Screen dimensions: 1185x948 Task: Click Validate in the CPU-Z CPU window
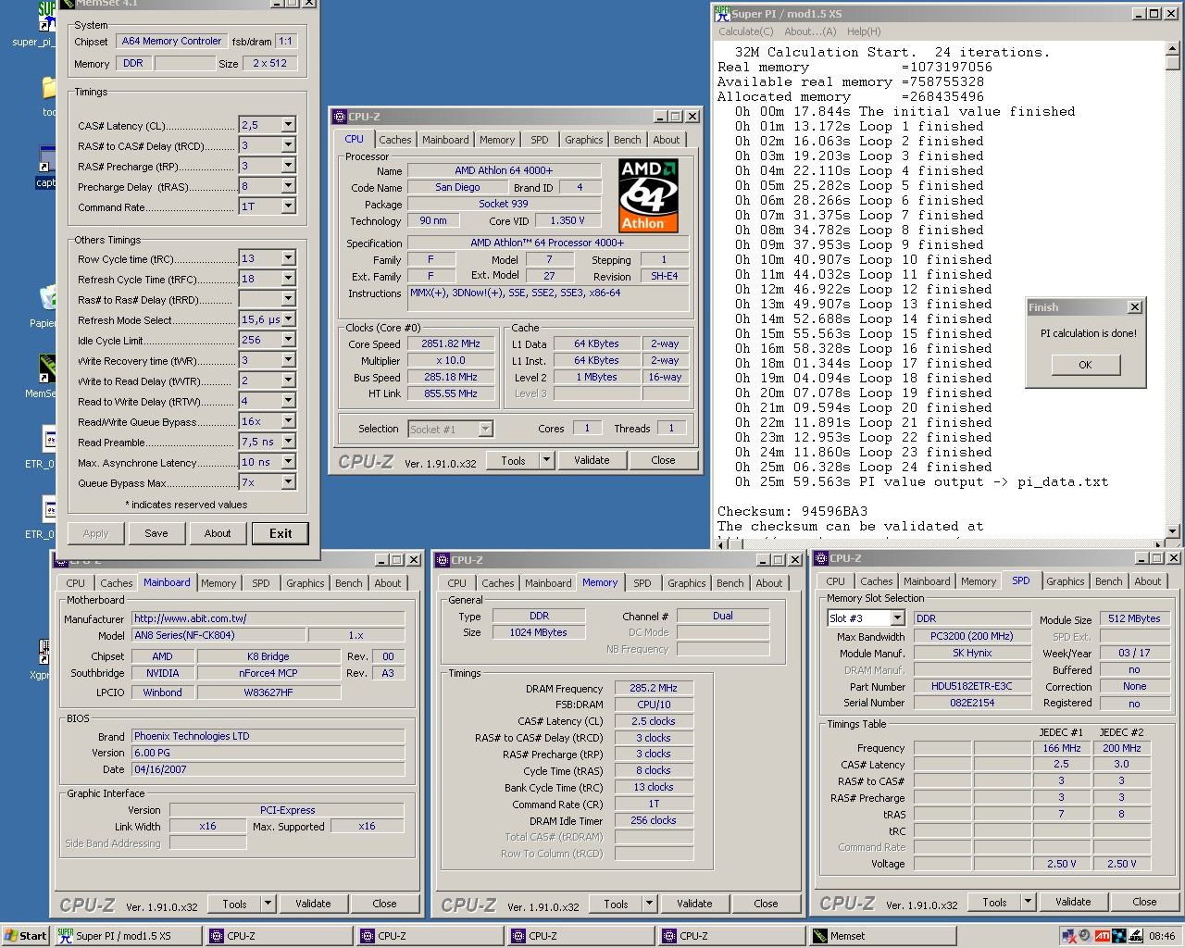pos(592,460)
